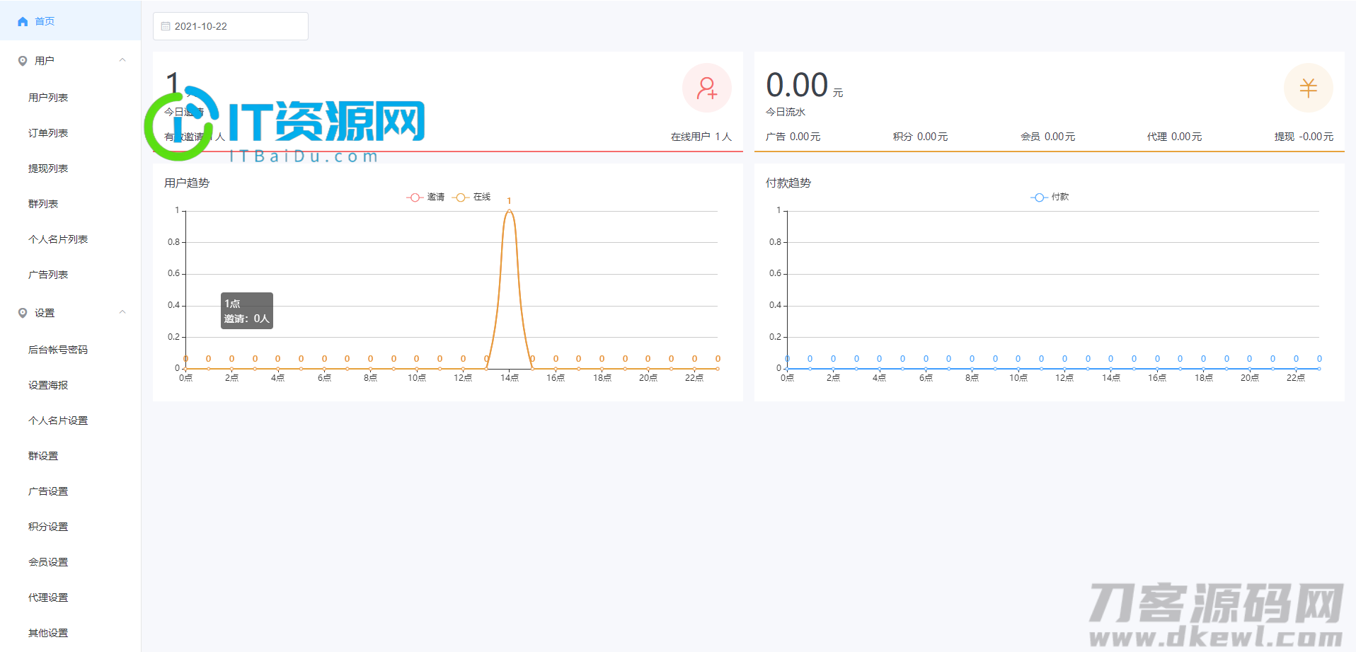Click the 广告 0.00元 value
The width and height of the screenshot is (1356, 652).
coord(793,137)
